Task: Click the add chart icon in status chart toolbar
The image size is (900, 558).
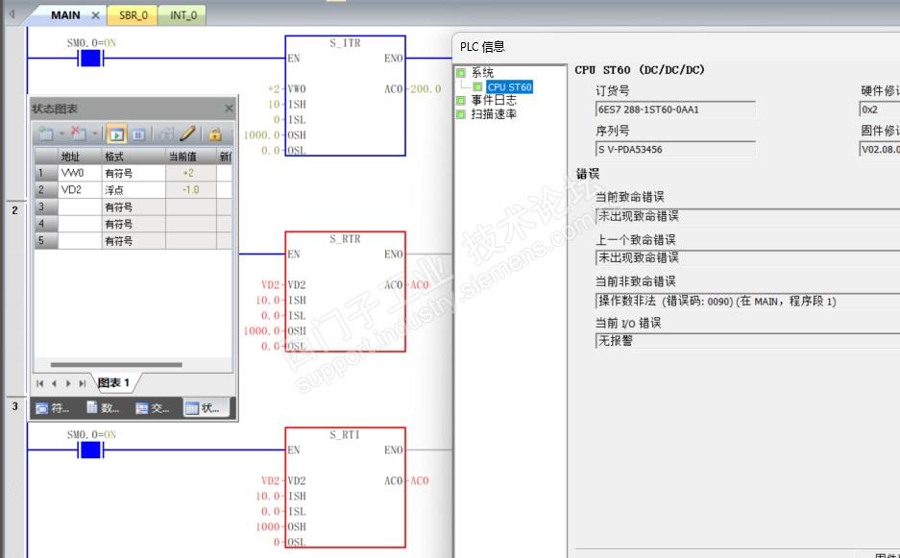Action: [45, 133]
